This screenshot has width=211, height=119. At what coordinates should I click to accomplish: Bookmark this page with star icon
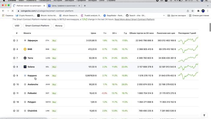(193, 11)
